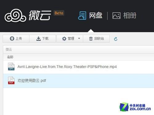Viewport: 154px width, 115px height.
Task: Click the 微云 wordmark text in the header
Action: [x=40, y=15]
